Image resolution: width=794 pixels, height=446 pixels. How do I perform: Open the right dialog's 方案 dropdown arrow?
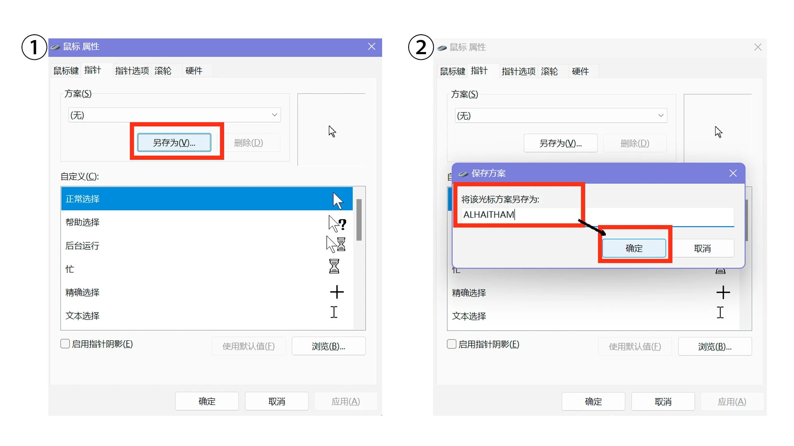[x=660, y=116]
